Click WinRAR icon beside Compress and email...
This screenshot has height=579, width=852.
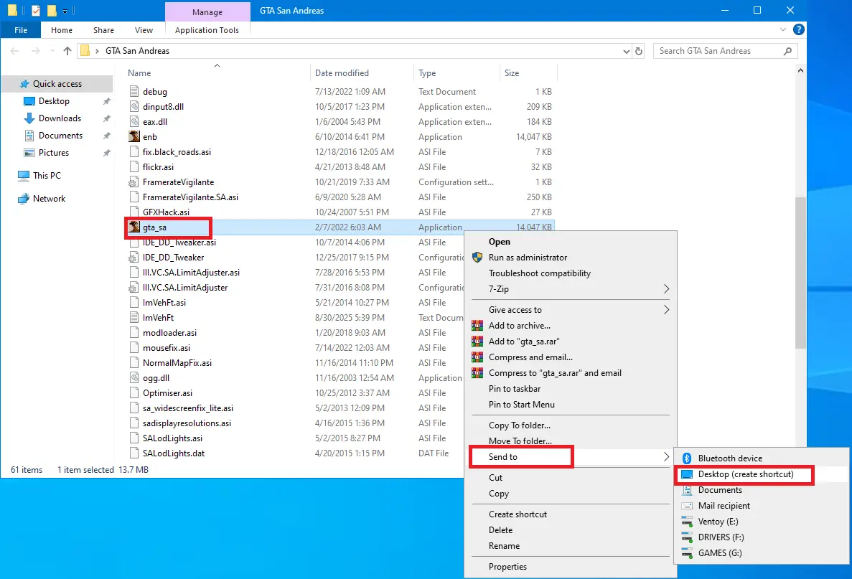[477, 357]
